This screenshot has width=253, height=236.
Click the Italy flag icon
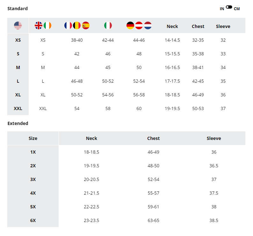click(x=108, y=25)
